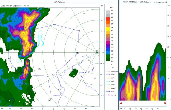Click the dark blue bip arrow icon

pos(108,91)
